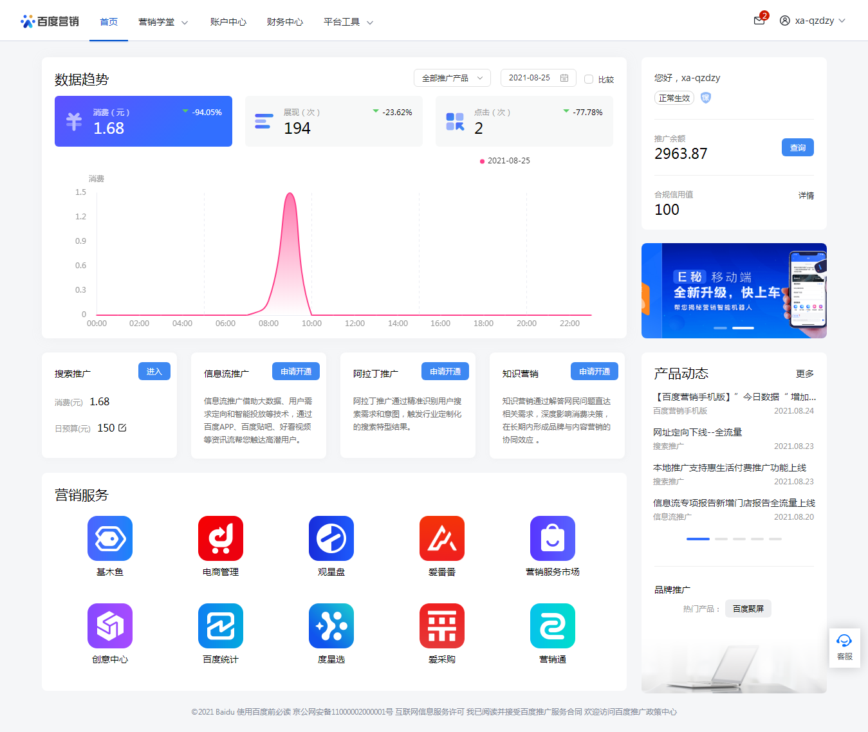The width and height of the screenshot is (868, 732).
Task: Open the mail notifications icon
Action: 759,21
